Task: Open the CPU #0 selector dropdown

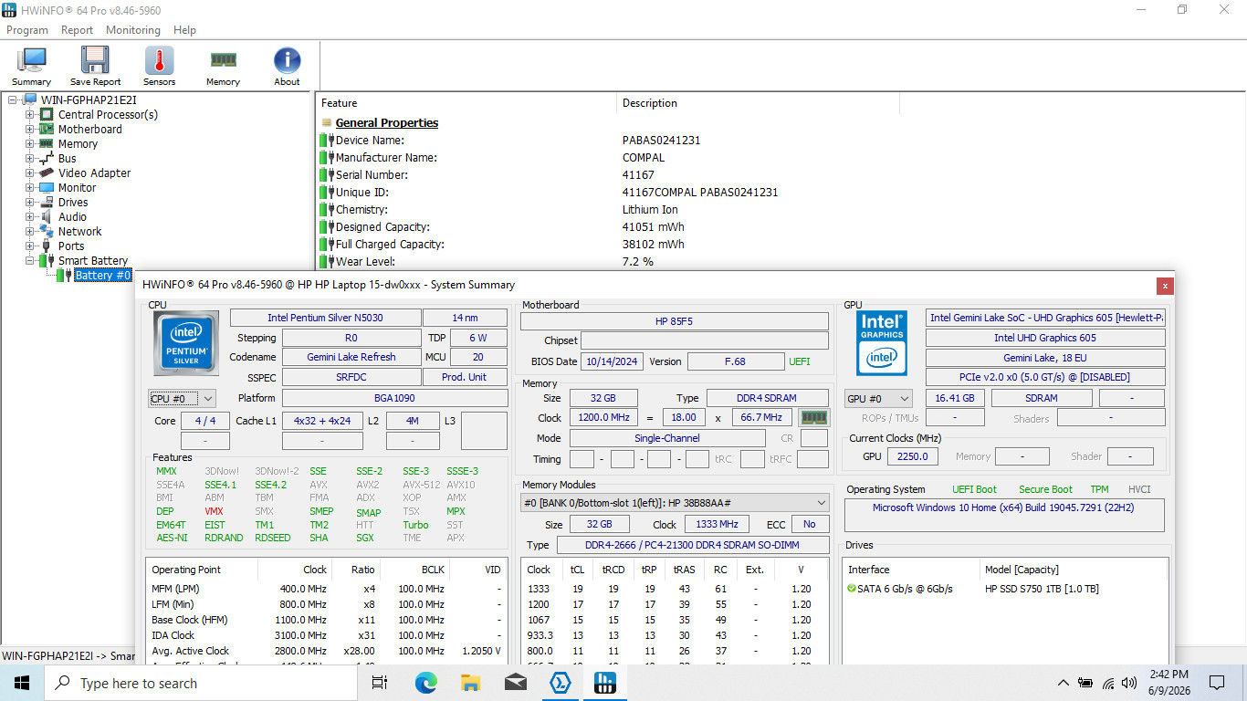Action: [x=182, y=398]
